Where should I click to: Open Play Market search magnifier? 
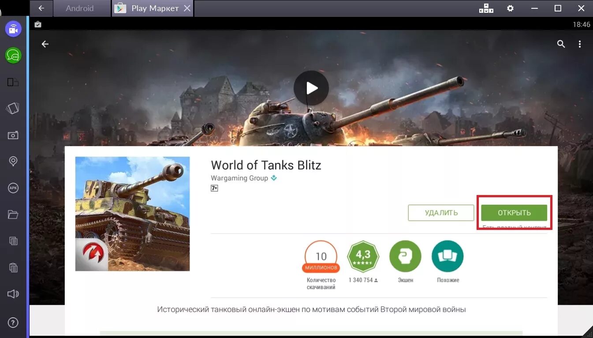click(x=561, y=44)
